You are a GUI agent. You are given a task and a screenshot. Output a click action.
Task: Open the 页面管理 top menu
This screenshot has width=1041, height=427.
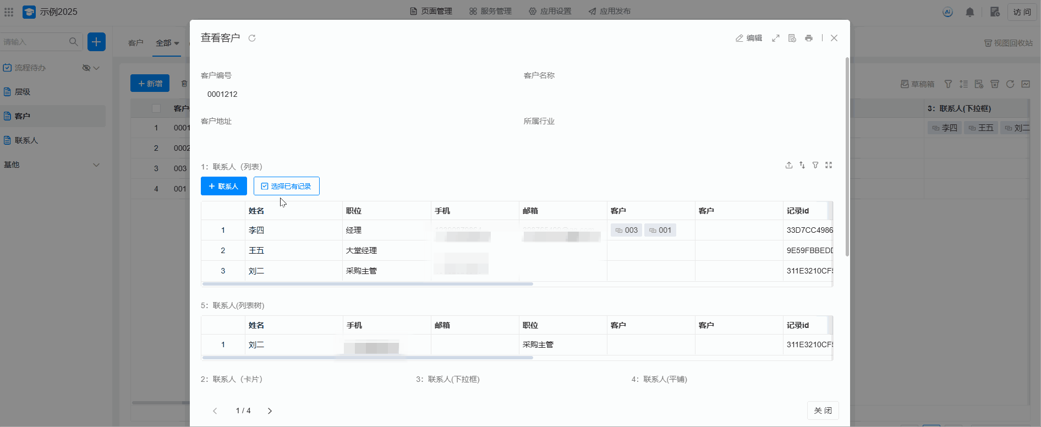pyautogui.click(x=431, y=11)
